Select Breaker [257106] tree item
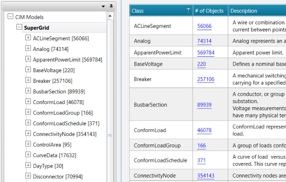 [53, 81]
